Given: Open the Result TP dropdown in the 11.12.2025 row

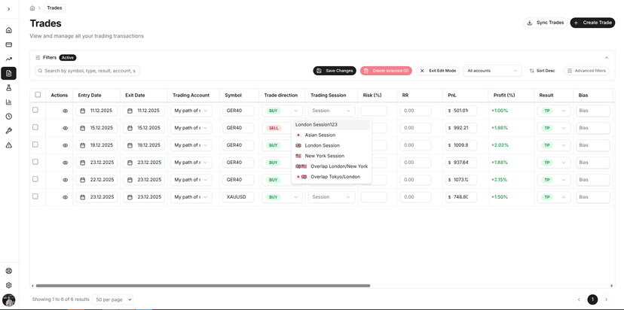Looking at the screenshot, I should point(553,111).
